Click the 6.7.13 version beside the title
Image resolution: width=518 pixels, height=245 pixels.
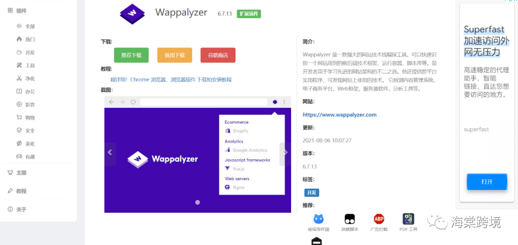[224, 13]
